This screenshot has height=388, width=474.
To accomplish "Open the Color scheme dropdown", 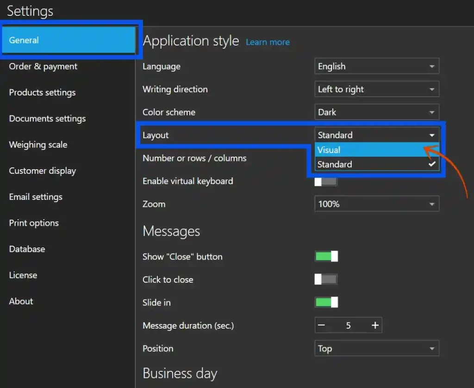I will (376, 112).
